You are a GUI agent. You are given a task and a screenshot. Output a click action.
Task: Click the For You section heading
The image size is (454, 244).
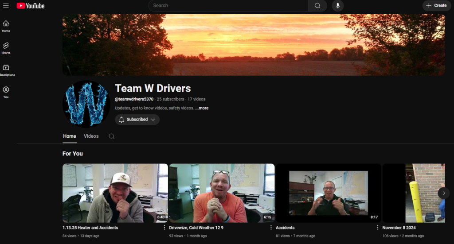(73, 154)
